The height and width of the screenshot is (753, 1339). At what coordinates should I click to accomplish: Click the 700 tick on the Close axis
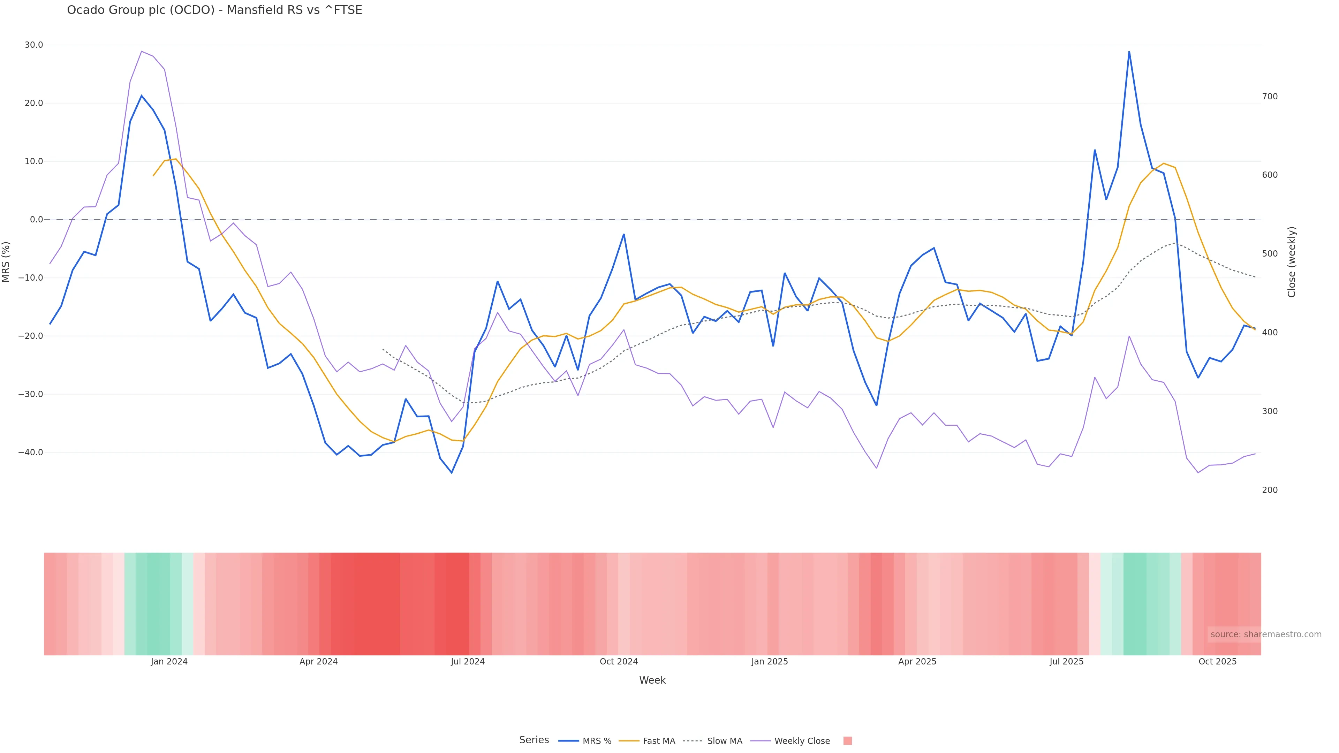click(x=1269, y=97)
